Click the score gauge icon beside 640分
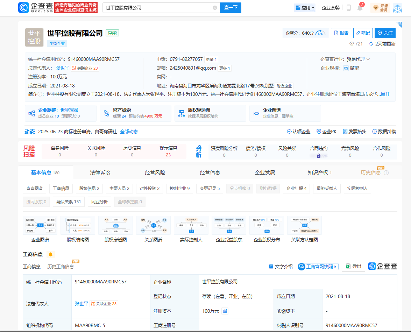Screen dimensions: 411x332 [x=320, y=33]
